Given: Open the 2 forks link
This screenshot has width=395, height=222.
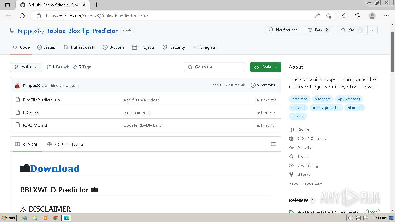Looking at the screenshot, I should click(304, 174).
